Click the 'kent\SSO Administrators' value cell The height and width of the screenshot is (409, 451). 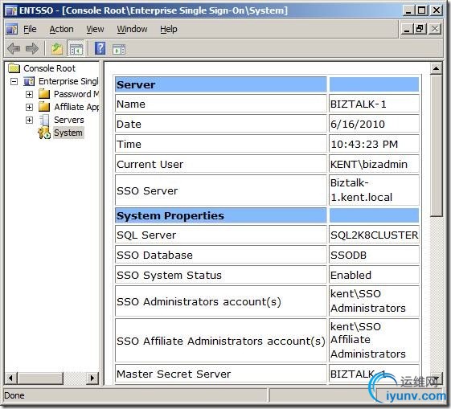coord(374,301)
